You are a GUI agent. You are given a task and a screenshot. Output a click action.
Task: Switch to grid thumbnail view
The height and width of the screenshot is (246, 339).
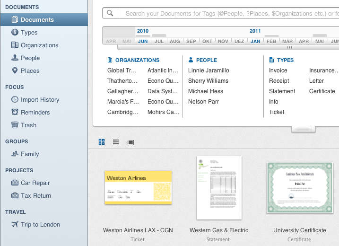coord(102,142)
